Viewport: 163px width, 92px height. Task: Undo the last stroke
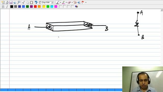[x=36, y=2]
